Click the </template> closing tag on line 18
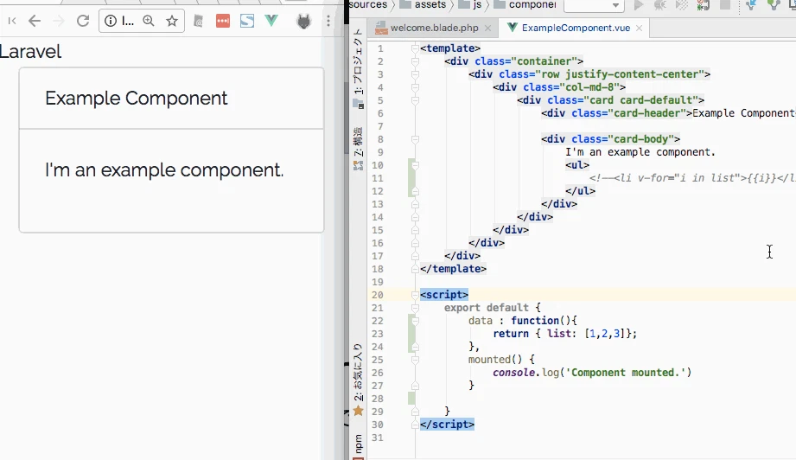The height and width of the screenshot is (460, 796). tap(453, 269)
